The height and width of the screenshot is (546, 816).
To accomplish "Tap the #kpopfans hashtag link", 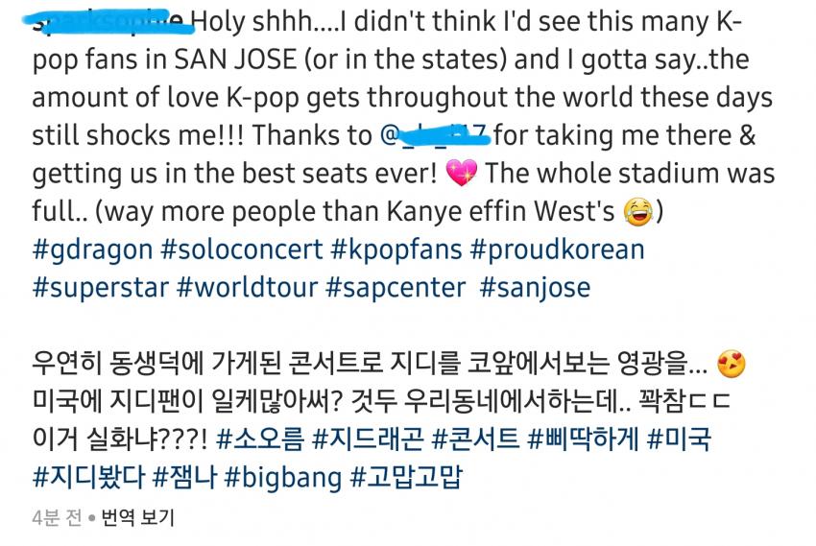I will pyautogui.click(x=396, y=250).
